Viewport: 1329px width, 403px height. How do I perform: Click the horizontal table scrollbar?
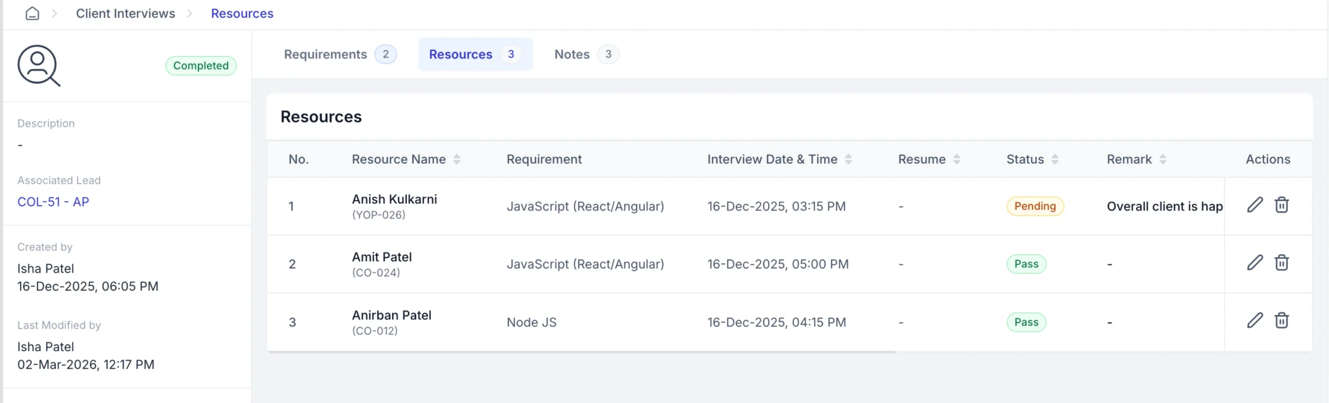pos(581,352)
